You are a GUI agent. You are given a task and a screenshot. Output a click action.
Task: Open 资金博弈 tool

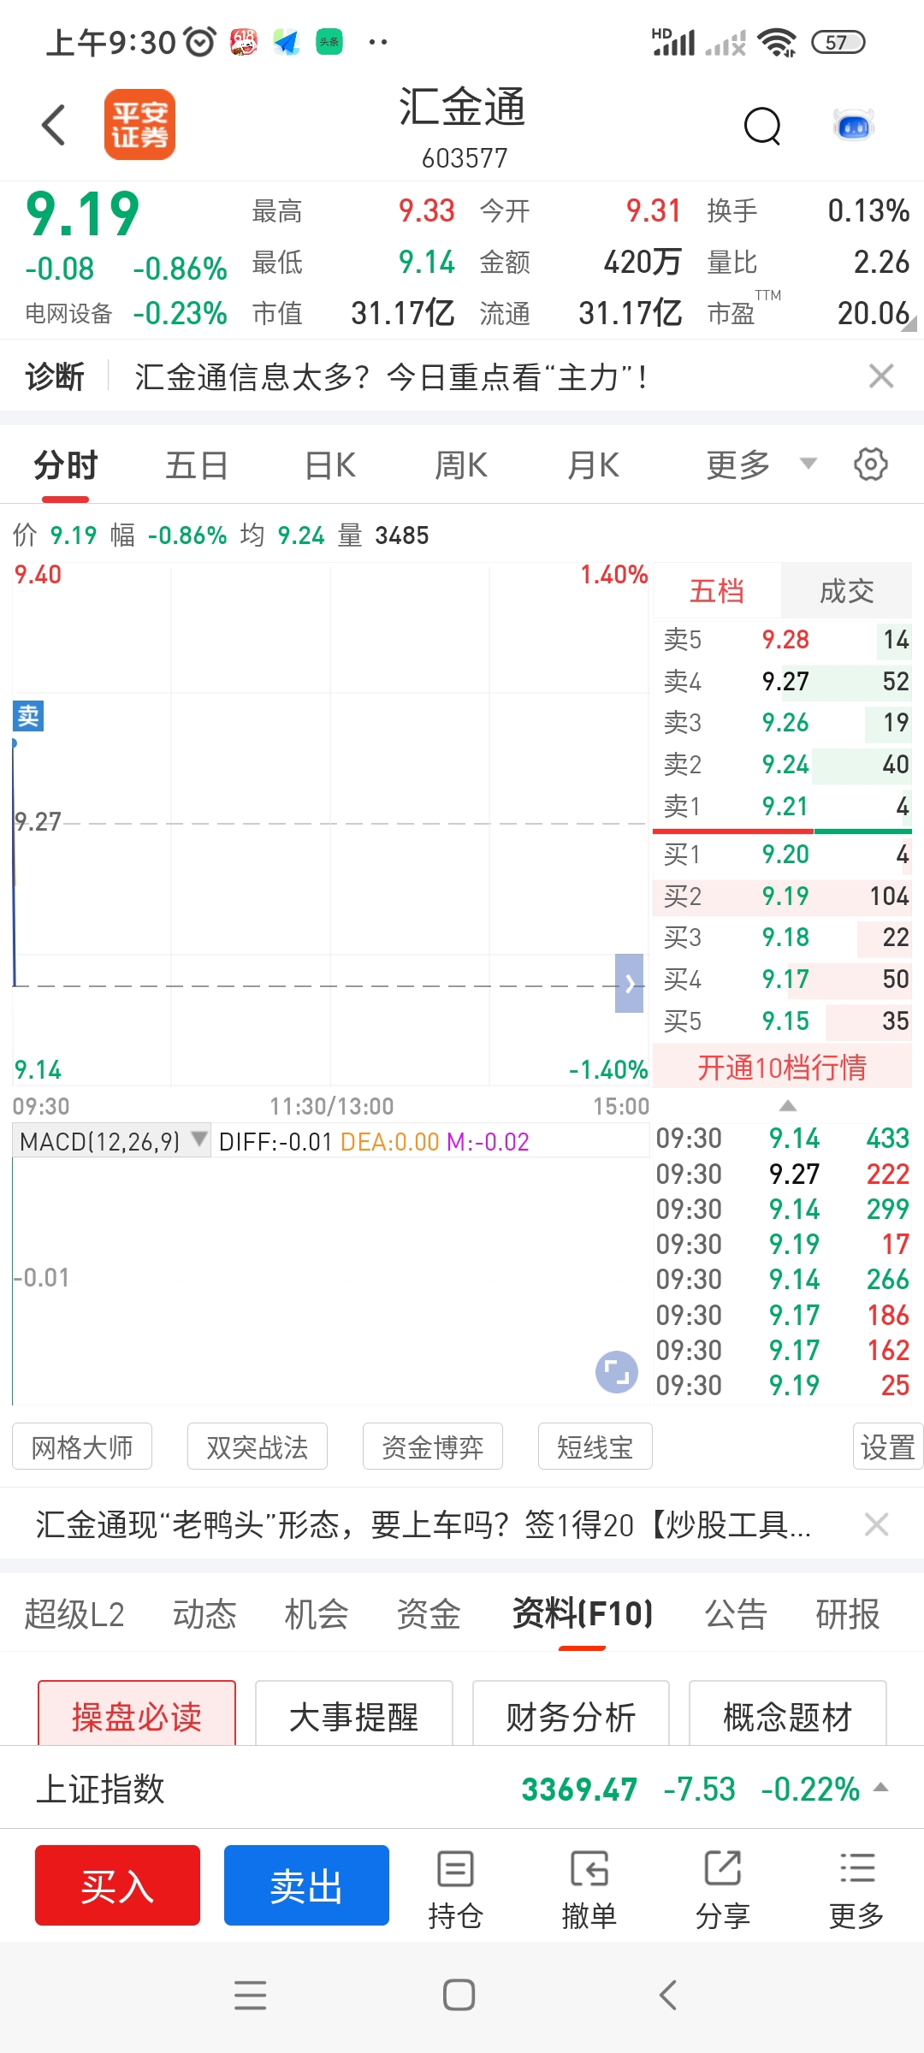[x=433, y=1447]
